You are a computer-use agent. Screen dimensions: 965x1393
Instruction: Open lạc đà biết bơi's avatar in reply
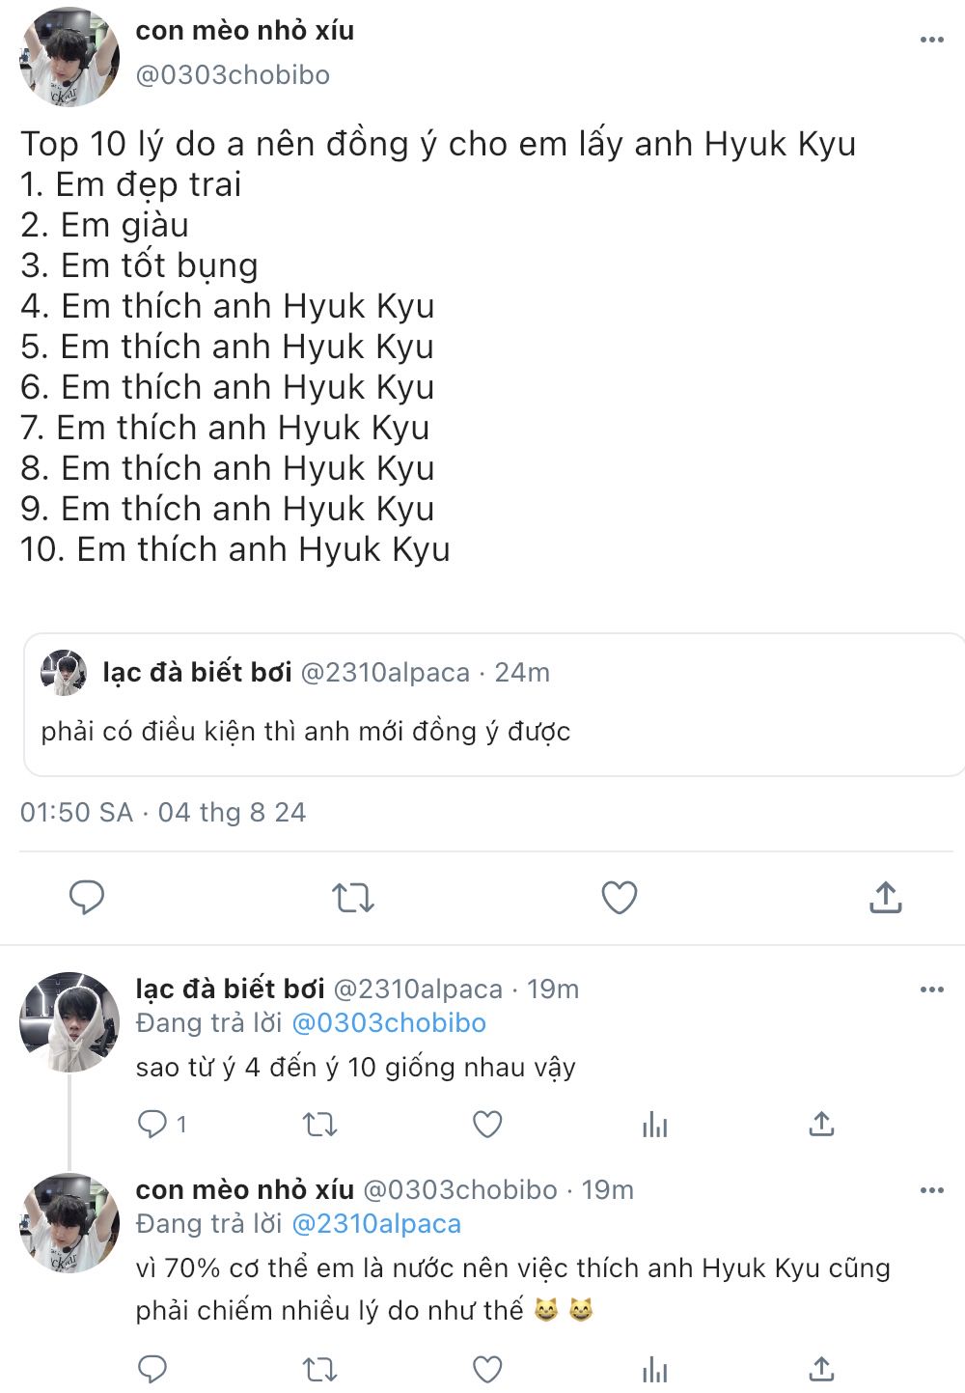(68, 1022)
